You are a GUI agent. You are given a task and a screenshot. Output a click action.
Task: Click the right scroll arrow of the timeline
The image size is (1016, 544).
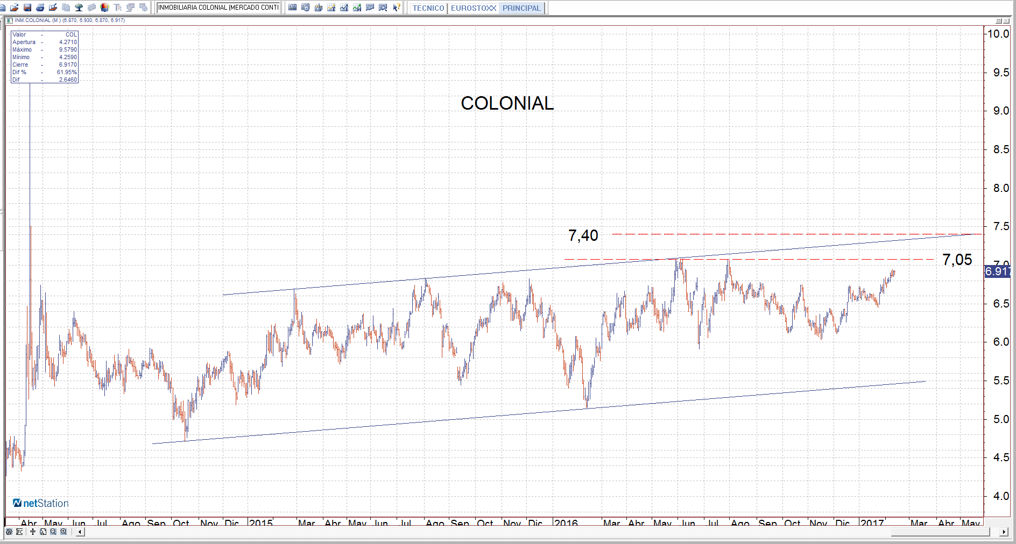coord(1004,532)
